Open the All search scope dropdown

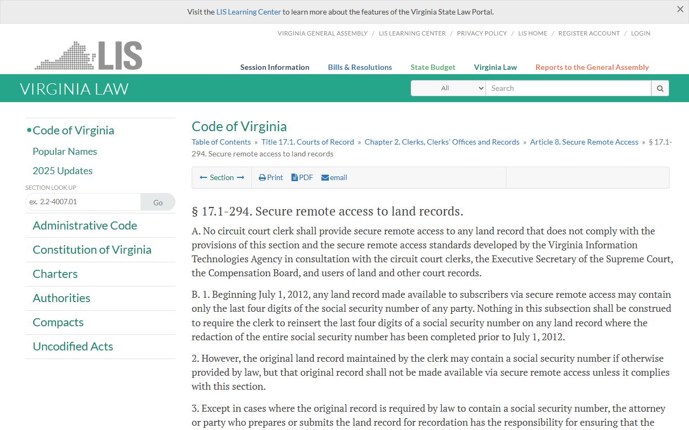448,88
